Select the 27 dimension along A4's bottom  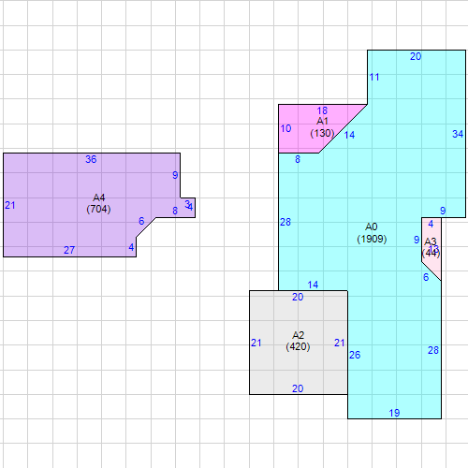pyautogui.click(x=69, y=250)
